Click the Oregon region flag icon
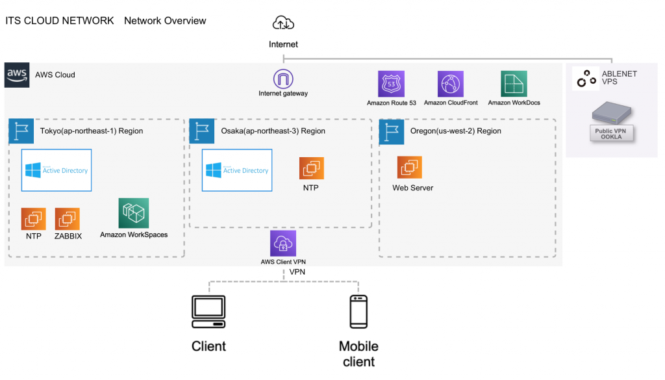The height and width of the screenshot is (380, 665). [392, 131]
